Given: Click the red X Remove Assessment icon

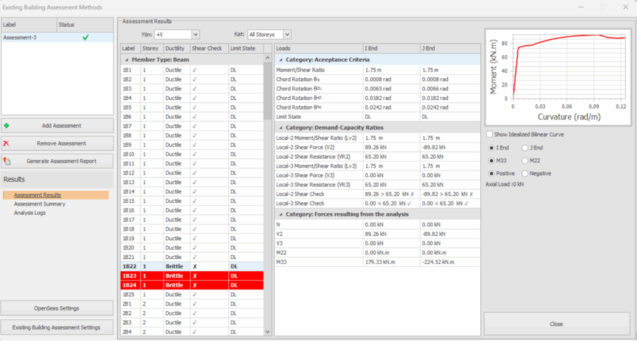Looking at the screenshot, I should (7, 143).
